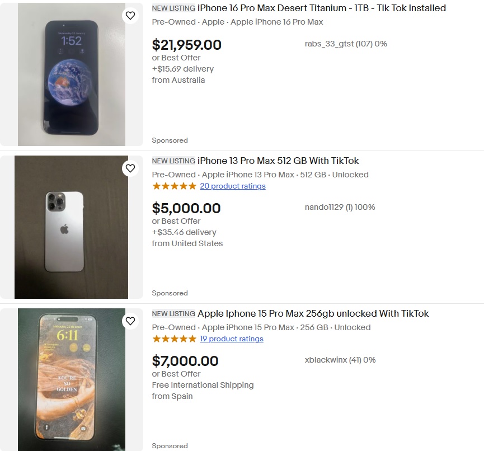
Task: Click the iPhone 15 Pro Max golden wallpaper photo
Action: pos(71,379)
